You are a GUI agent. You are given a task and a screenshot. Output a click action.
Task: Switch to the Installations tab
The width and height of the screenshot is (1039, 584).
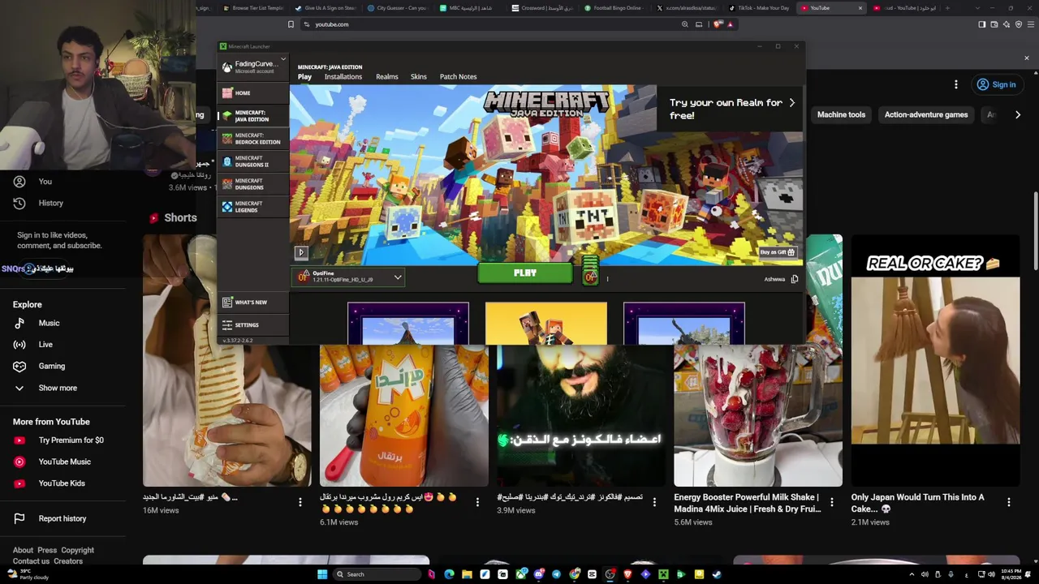pos(343,77)
